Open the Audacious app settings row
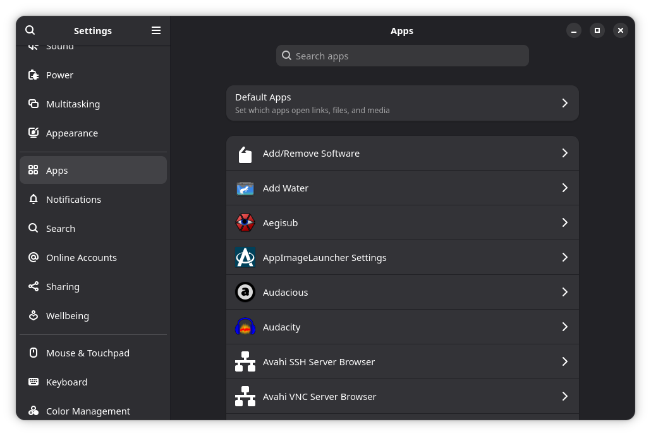 coord(402,292)
